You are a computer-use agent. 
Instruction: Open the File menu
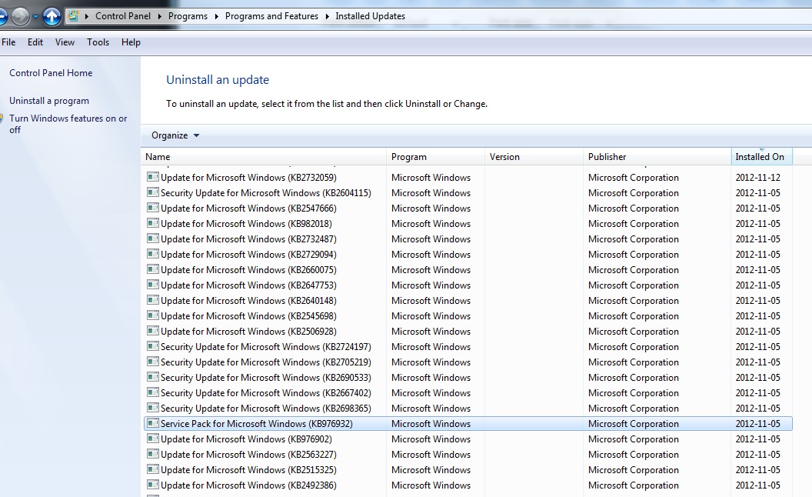tap(8, 42)
